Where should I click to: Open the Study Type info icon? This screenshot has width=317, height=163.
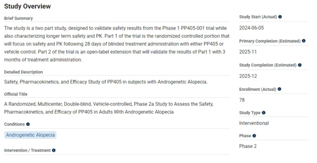click(x=264, y=113)
